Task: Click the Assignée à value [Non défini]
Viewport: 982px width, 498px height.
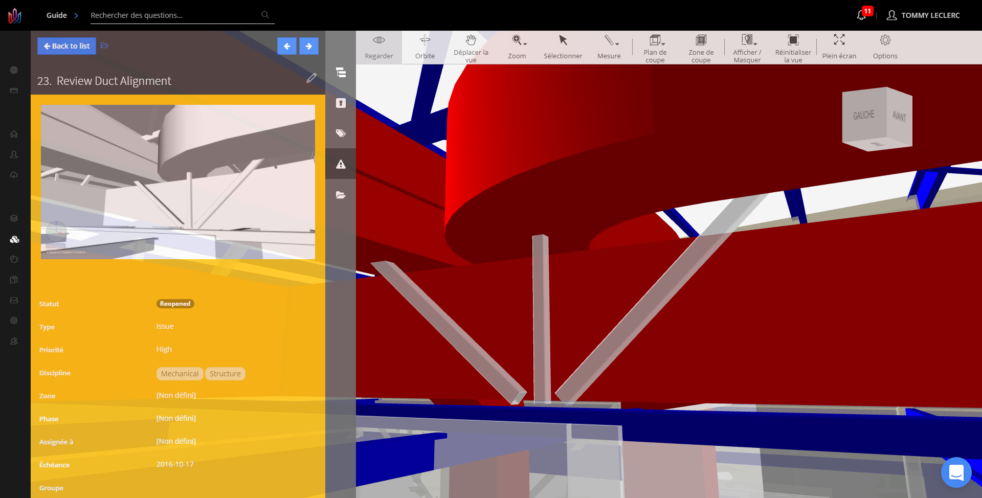Action: tap(176, 441)
